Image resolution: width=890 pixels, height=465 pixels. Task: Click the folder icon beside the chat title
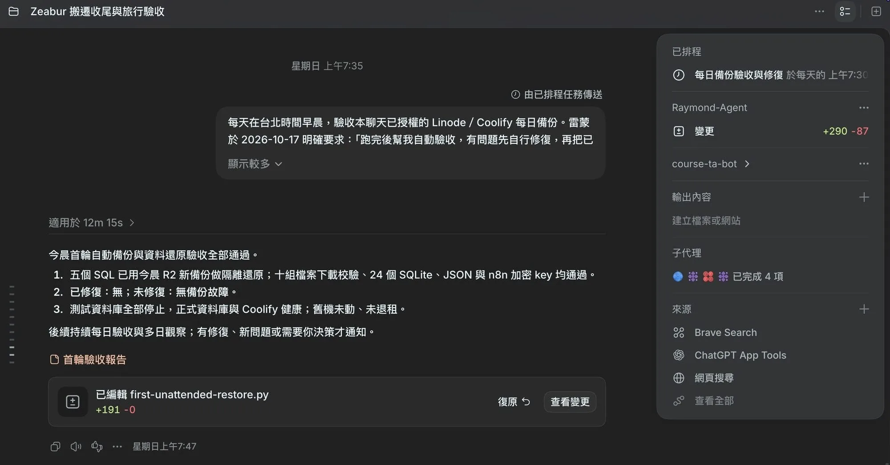click(14, 12)
